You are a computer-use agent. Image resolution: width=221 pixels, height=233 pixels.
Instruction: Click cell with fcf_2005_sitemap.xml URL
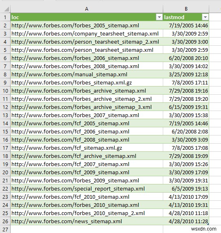click(87, 123)
